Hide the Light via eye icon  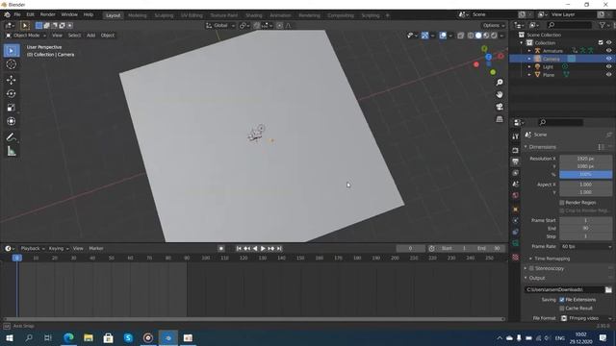tap(608, 66)
